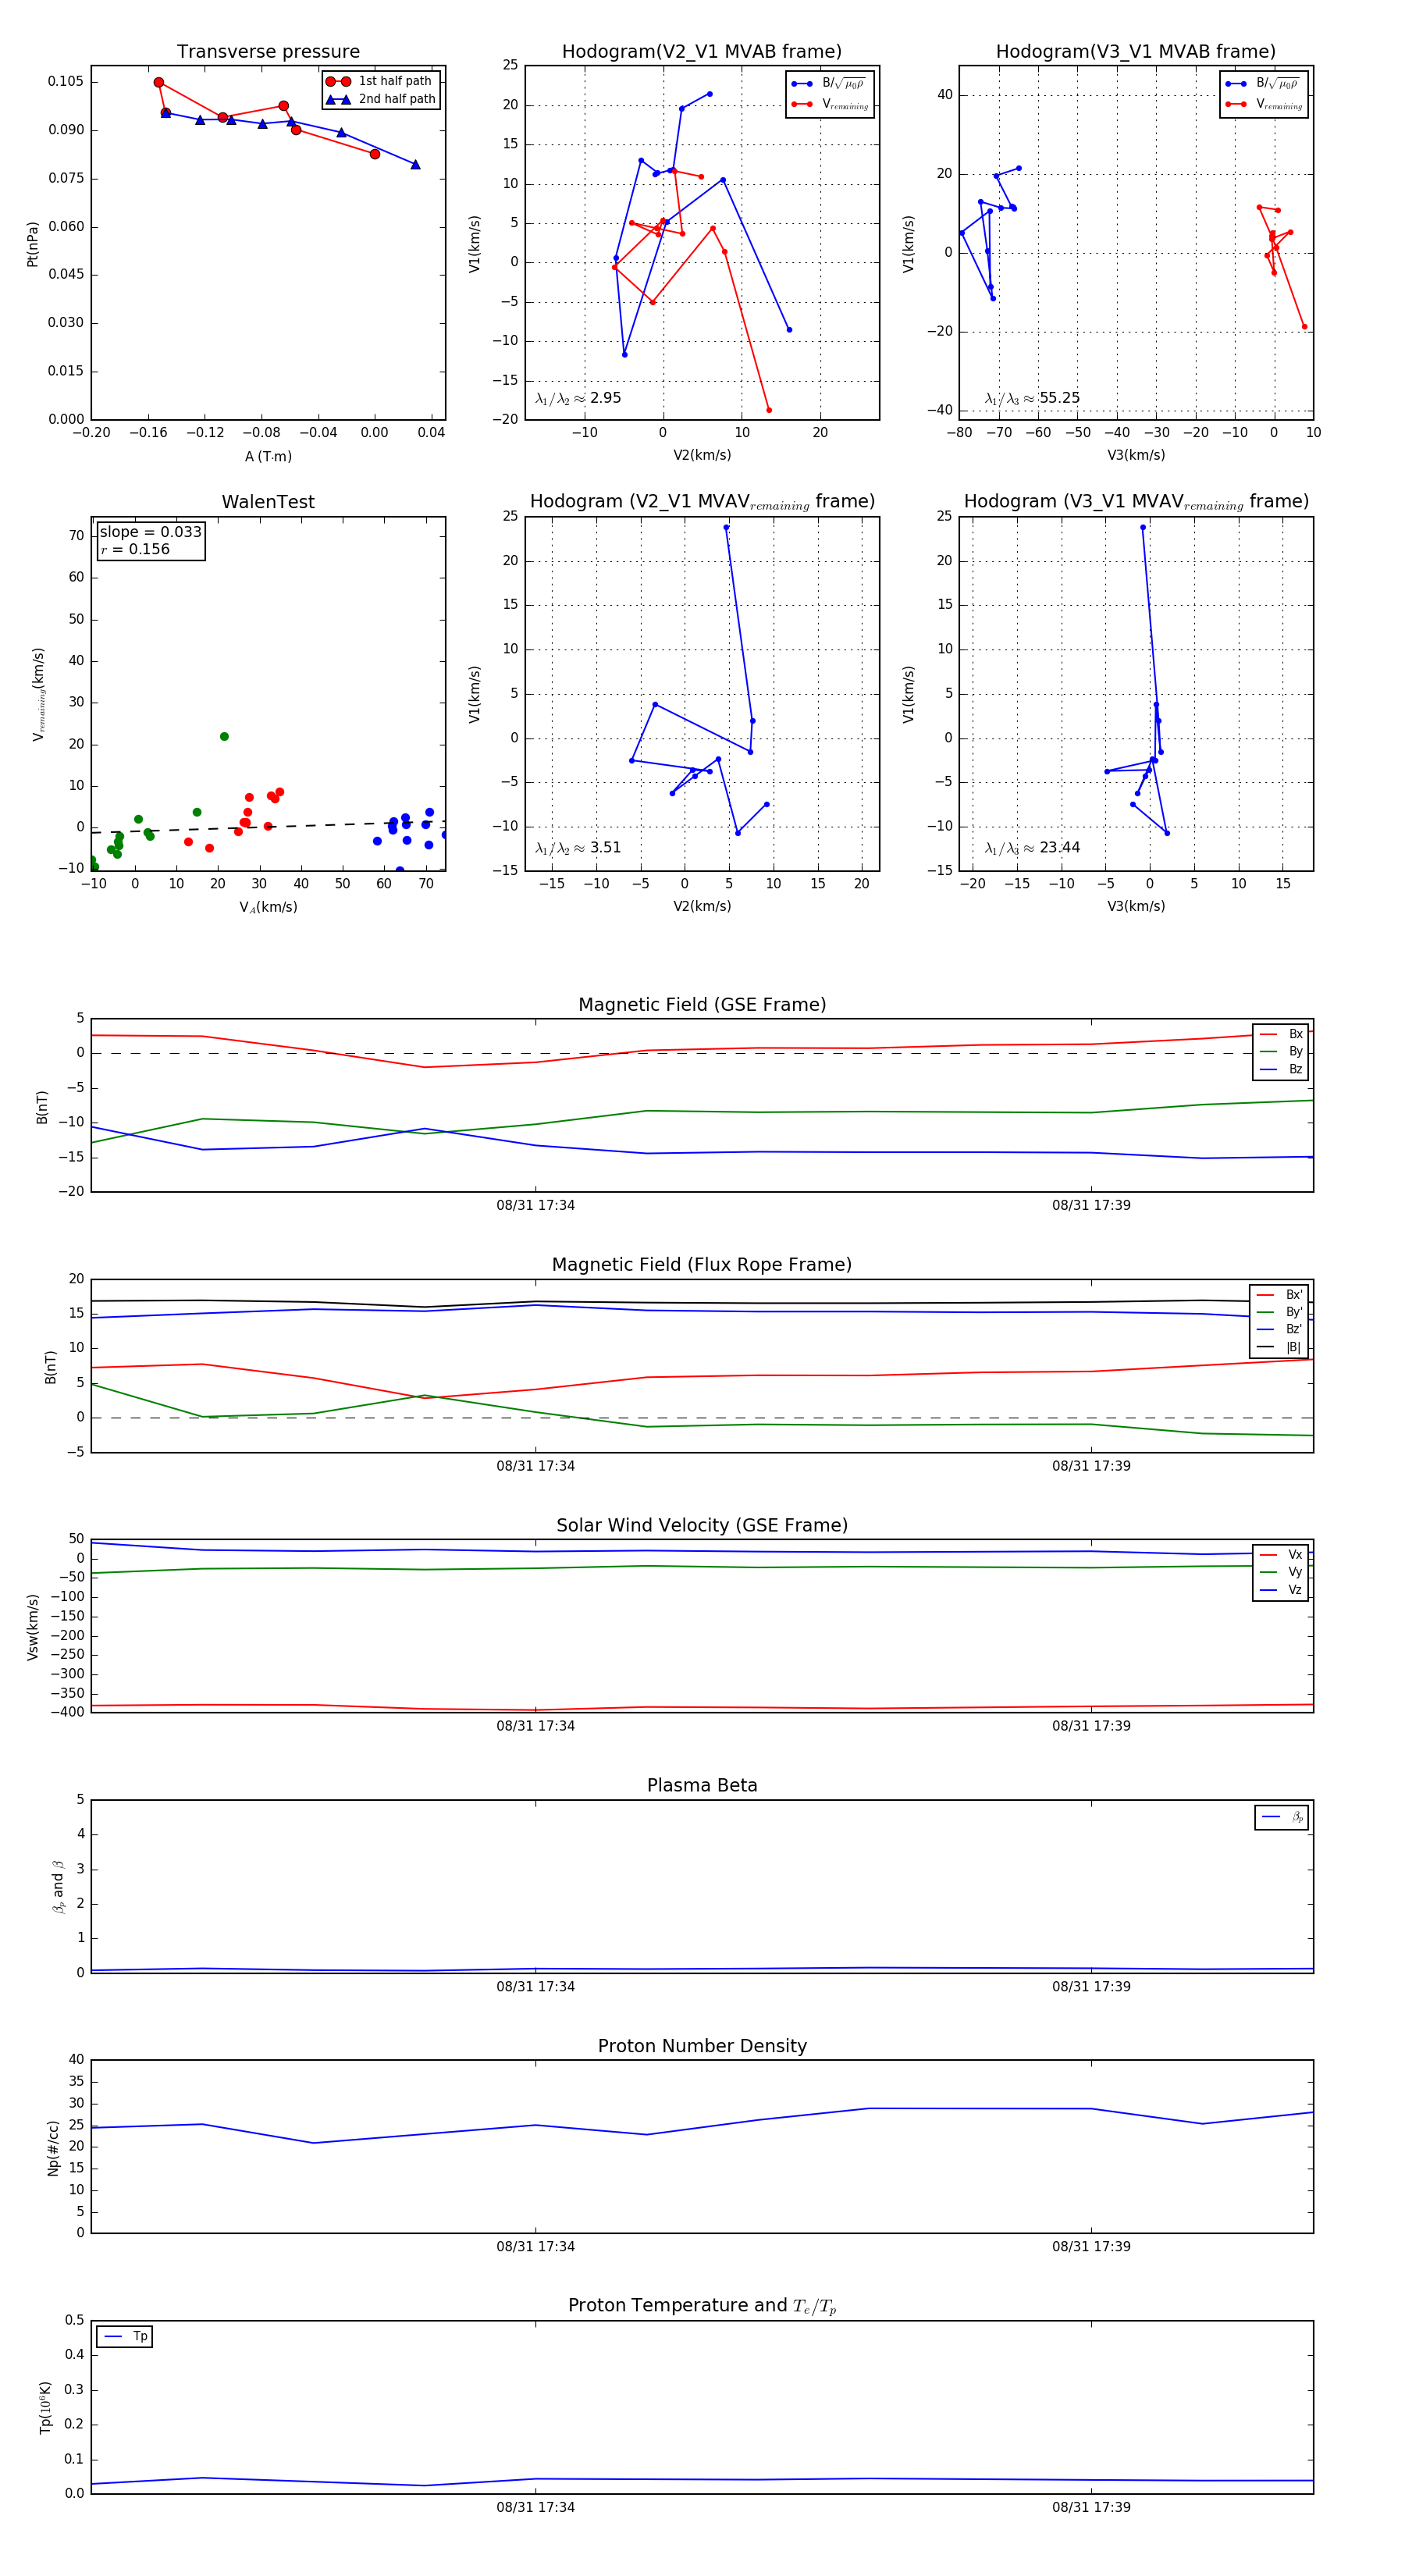Click the Bx legend entry in the GSE magnetic field plot
1405x2576 pixels.
(x=1281, y=1034)
